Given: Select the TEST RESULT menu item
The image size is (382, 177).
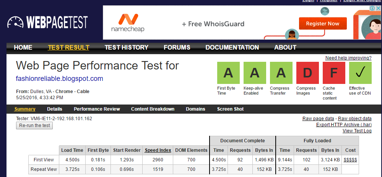Looking at the screenshot, I should coord(68,47).
